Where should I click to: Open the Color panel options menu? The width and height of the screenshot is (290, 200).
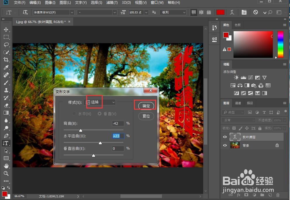click(285, 25)
